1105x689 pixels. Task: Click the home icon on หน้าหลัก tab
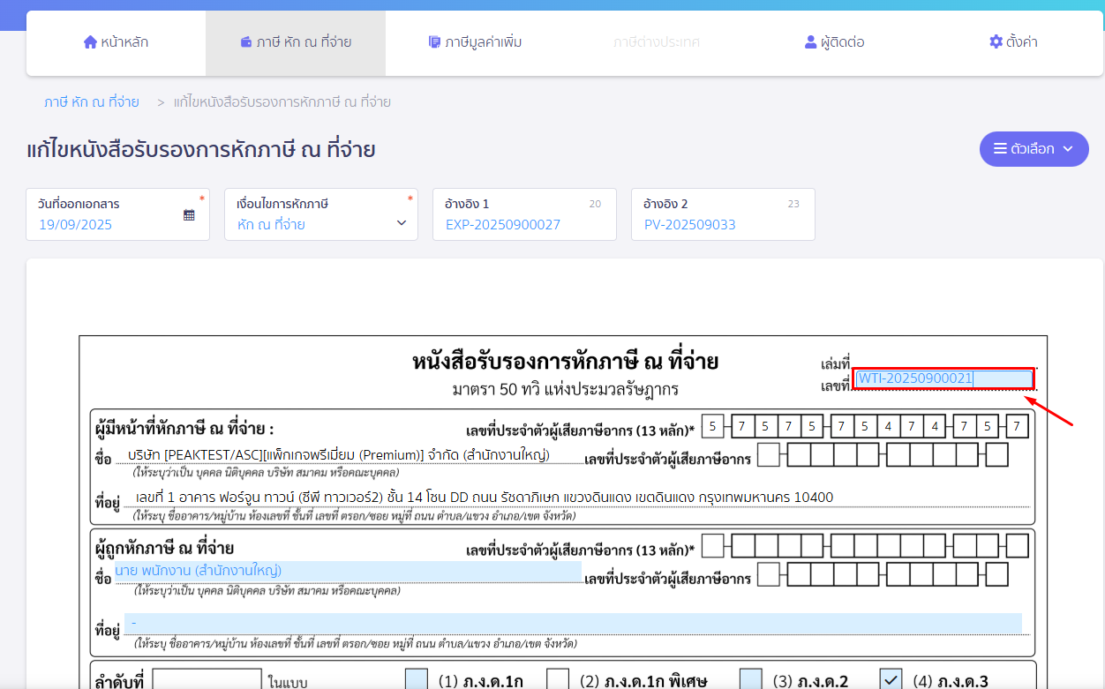pyautogui.click(x=89, y=41)
